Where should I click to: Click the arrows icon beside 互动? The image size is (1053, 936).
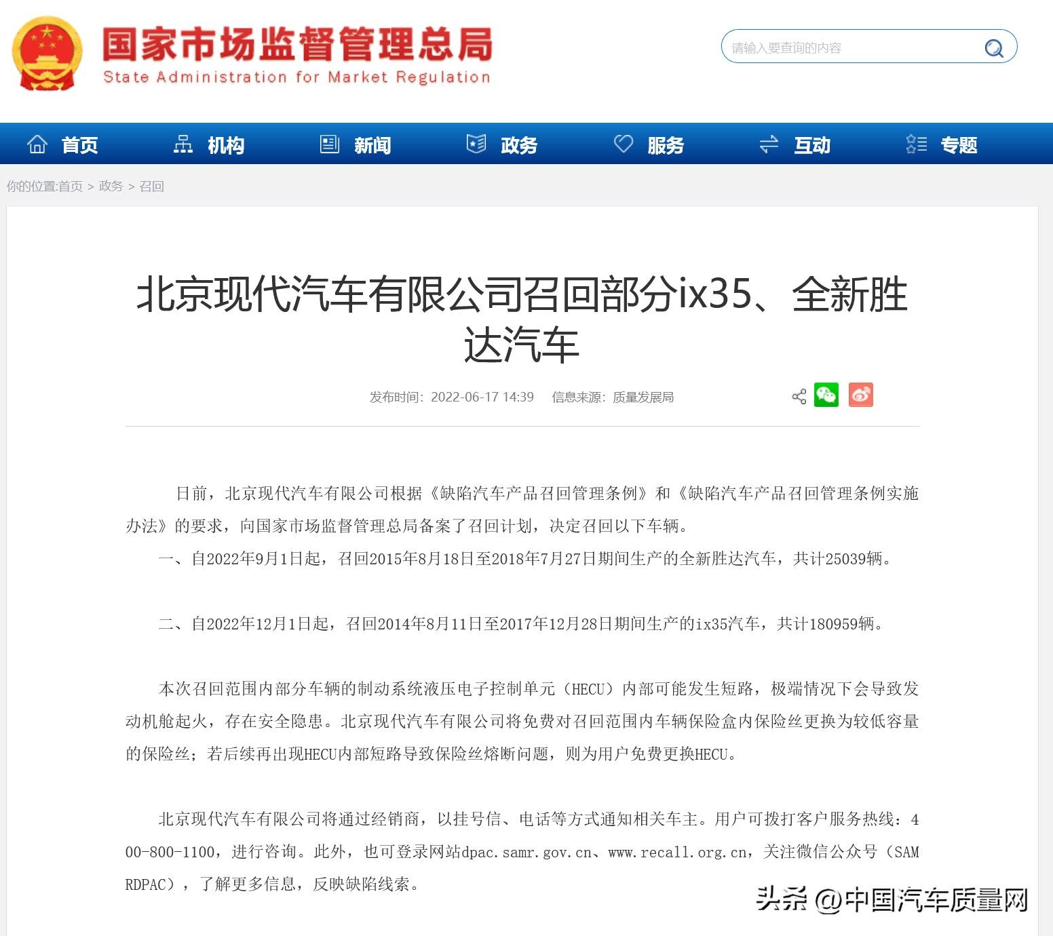coord(769,144)
